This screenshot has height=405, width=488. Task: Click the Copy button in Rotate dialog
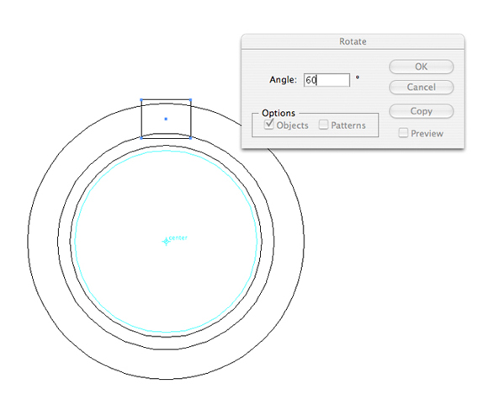[x=421, y=111]
